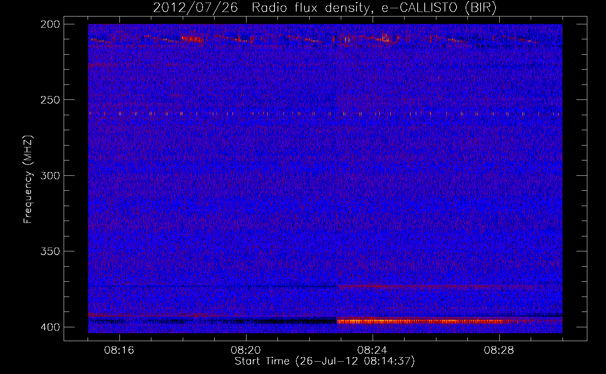
Task: Click the 'Frequency (MHZ)' axis label
Action: tap(28, 179)
